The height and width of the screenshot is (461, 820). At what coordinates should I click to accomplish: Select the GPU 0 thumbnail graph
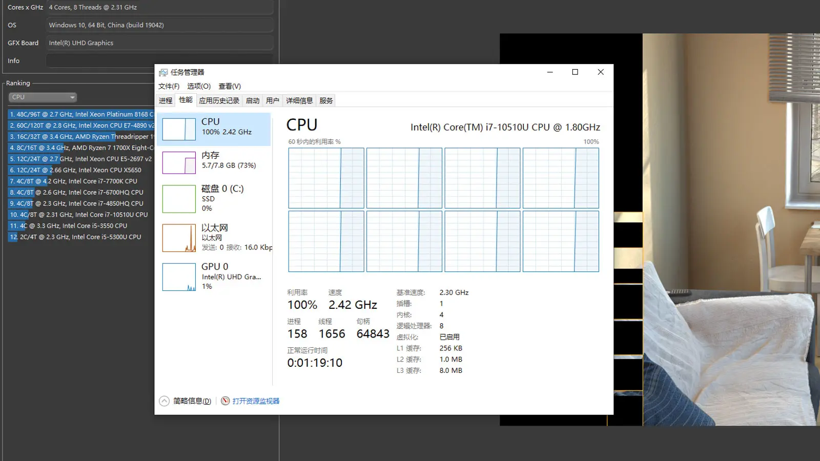pos(179,277)
